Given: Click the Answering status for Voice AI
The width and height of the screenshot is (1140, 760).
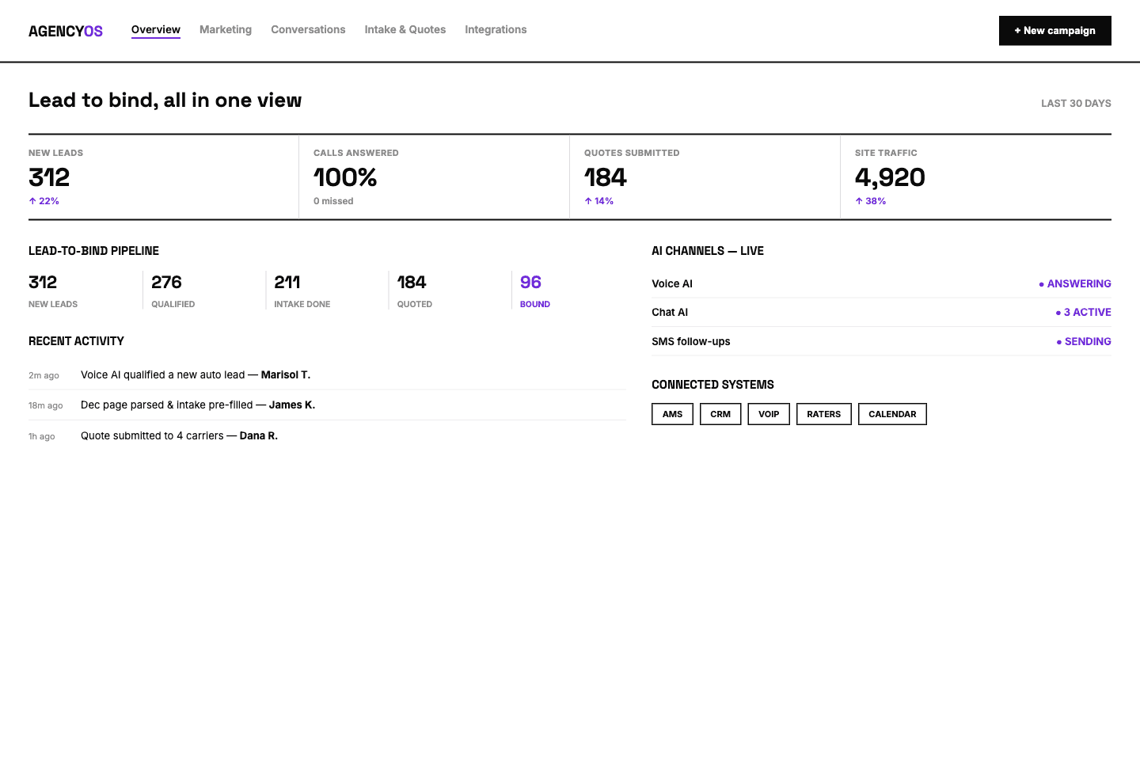Looking at the screenshot, I should coord(1075,283).
